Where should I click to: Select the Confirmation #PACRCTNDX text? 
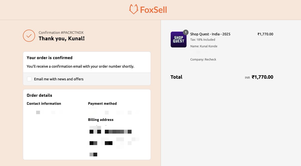(x=61, y=33)
